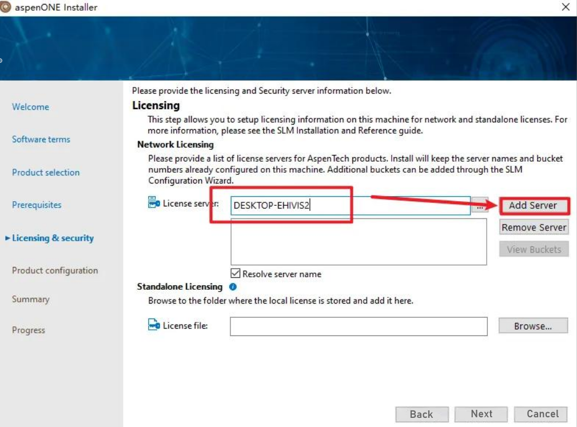The height and width of the screenshot is (427, 577).
Task: Open the Product selection step
Action: [x=46, y=172]
